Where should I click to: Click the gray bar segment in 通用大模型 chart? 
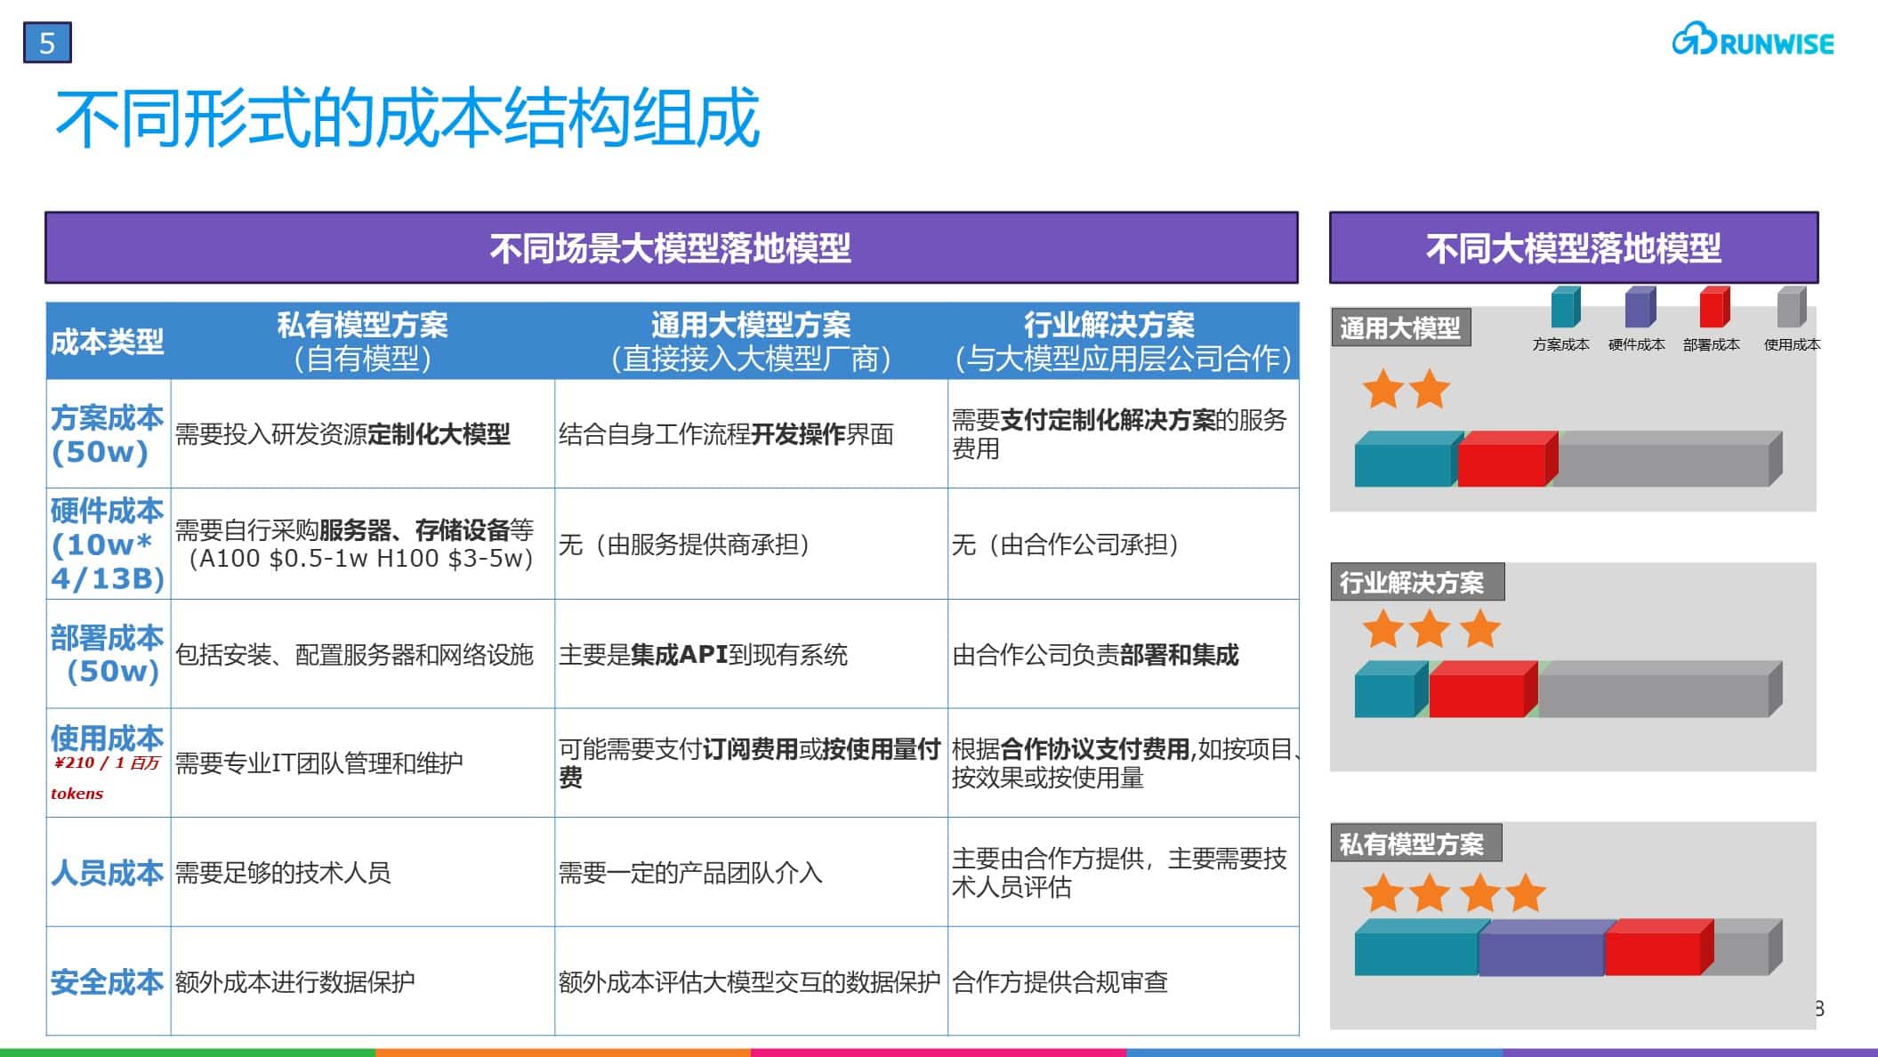tap(1666, 459)
